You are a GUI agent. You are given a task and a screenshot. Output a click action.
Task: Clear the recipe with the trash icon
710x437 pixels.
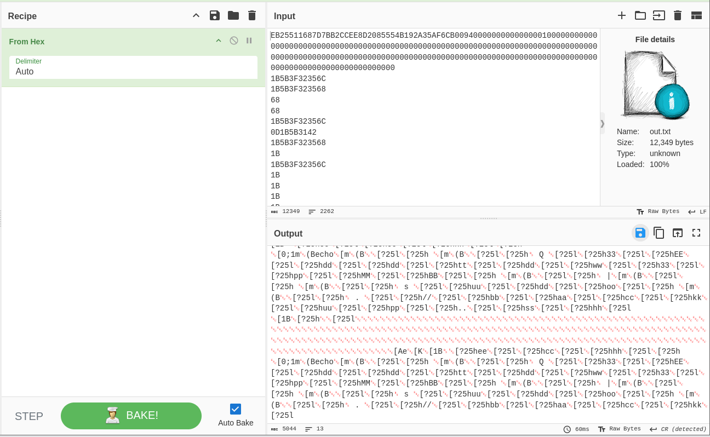click(252, 15)
